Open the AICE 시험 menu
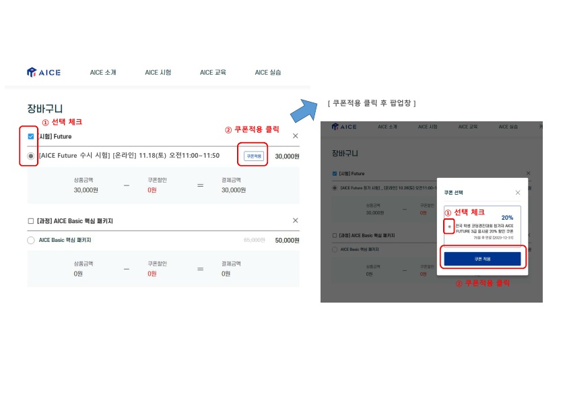Image resolution: width=567 pixels, height=401 pixels. click(x=158, y=72)
